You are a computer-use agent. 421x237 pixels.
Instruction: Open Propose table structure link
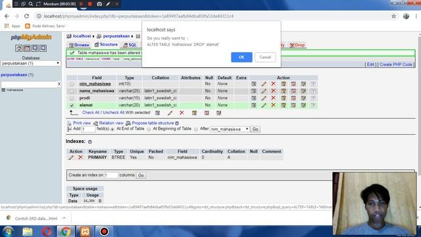[153, 123]
